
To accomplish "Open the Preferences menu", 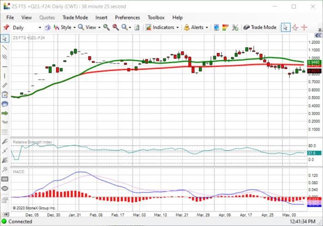I will 127,18.
